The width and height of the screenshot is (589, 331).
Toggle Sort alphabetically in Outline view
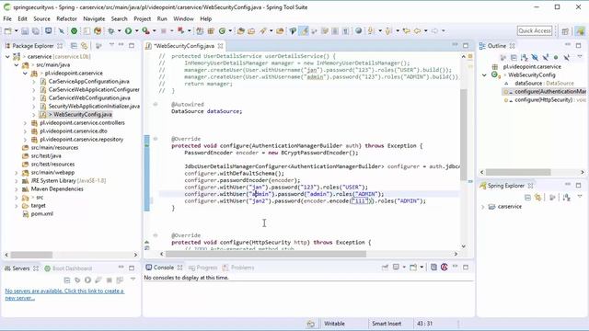(x=524, y=57)
